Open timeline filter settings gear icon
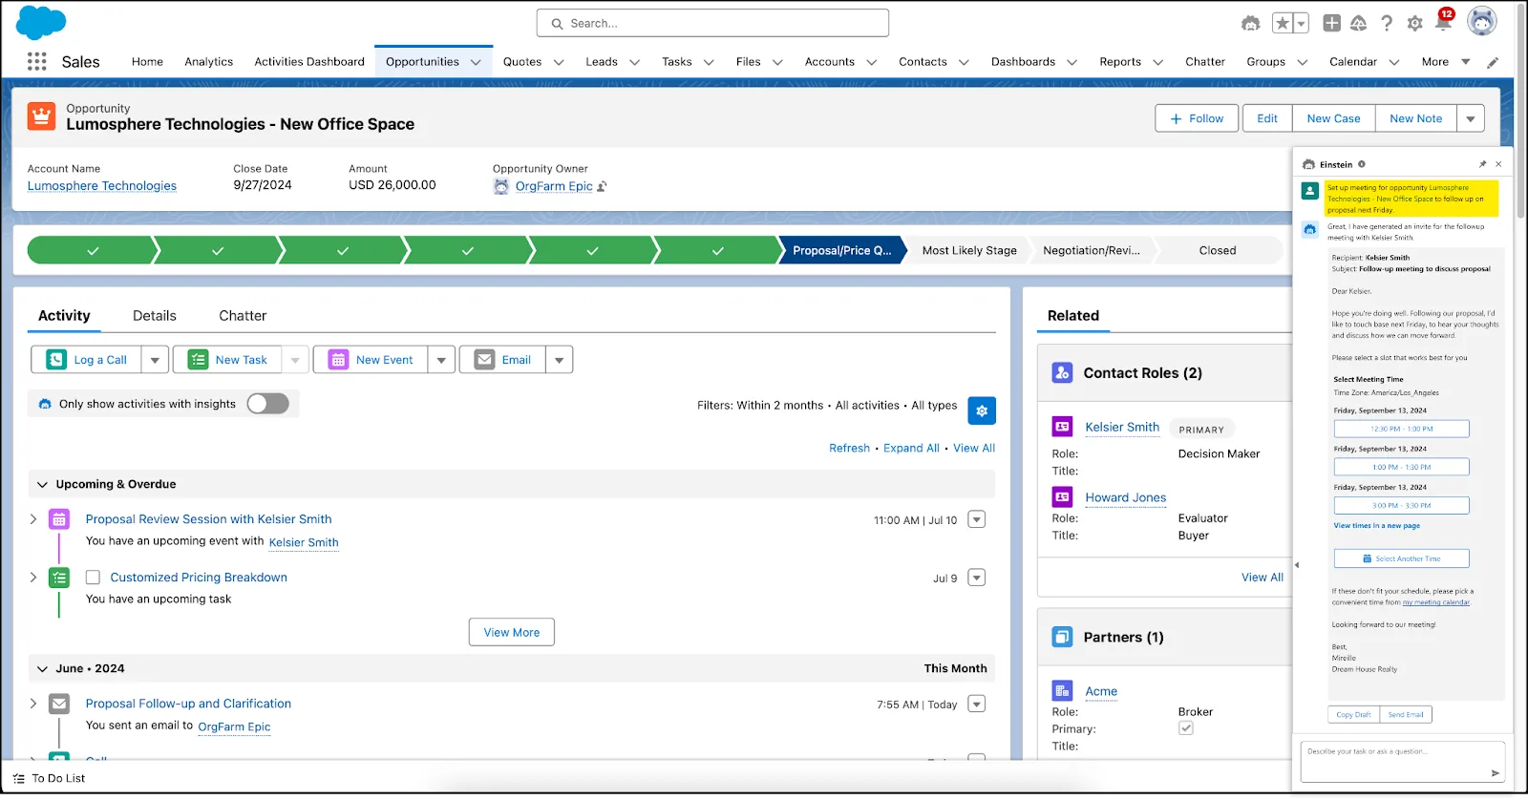Viewport: 1528px width, 800px height. tap(982, 411)
